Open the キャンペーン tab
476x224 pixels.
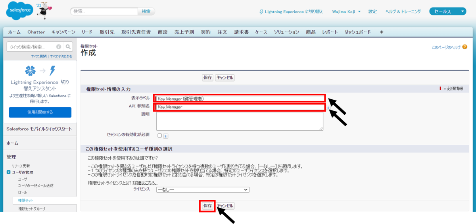click(63, 32)
